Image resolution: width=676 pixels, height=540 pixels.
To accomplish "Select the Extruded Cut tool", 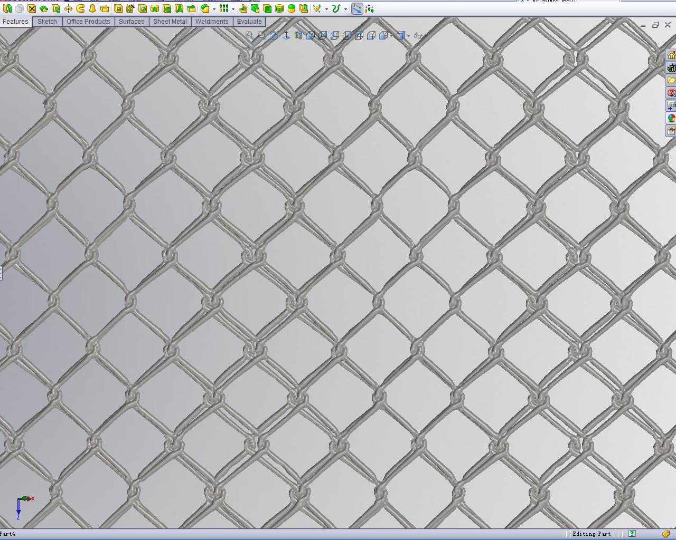I will pos(118,8).
